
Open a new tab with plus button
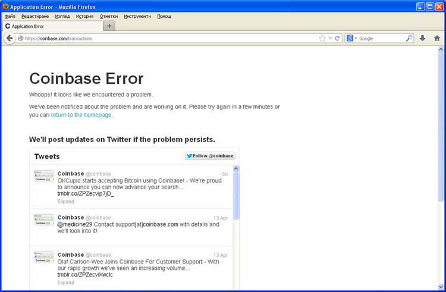tap(109, 26)
